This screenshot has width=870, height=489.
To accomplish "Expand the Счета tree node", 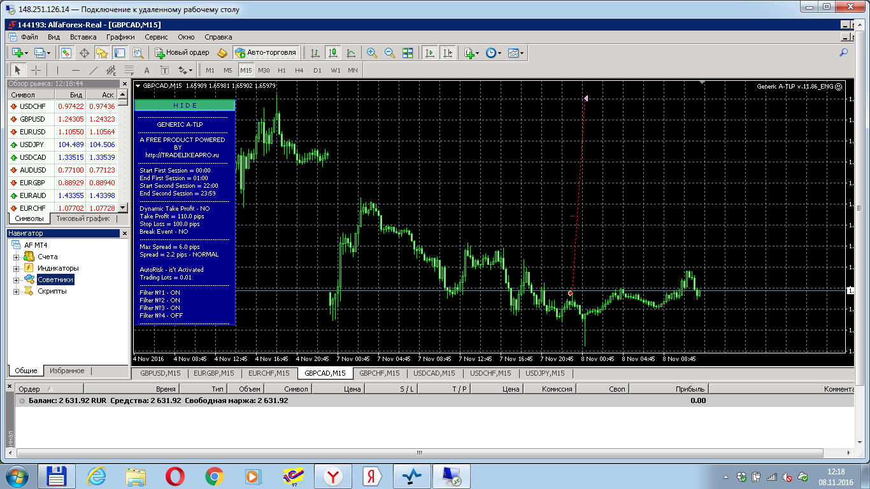I will coord(17,257).
